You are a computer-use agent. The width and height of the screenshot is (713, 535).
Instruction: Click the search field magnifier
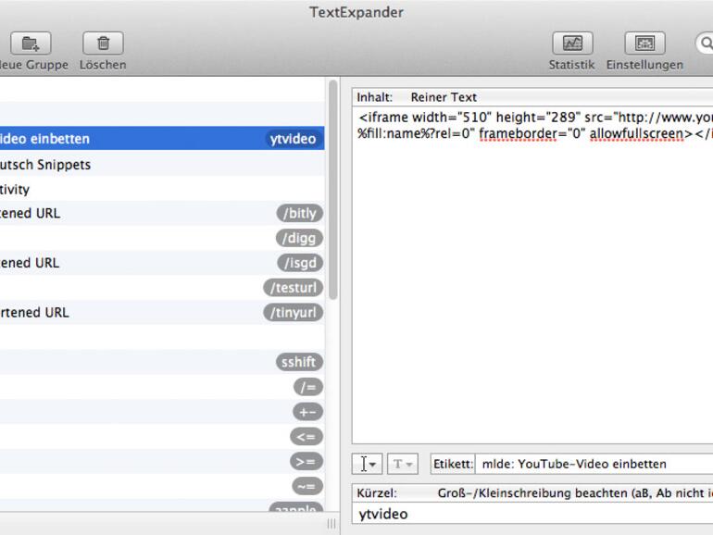click(707, 44)
